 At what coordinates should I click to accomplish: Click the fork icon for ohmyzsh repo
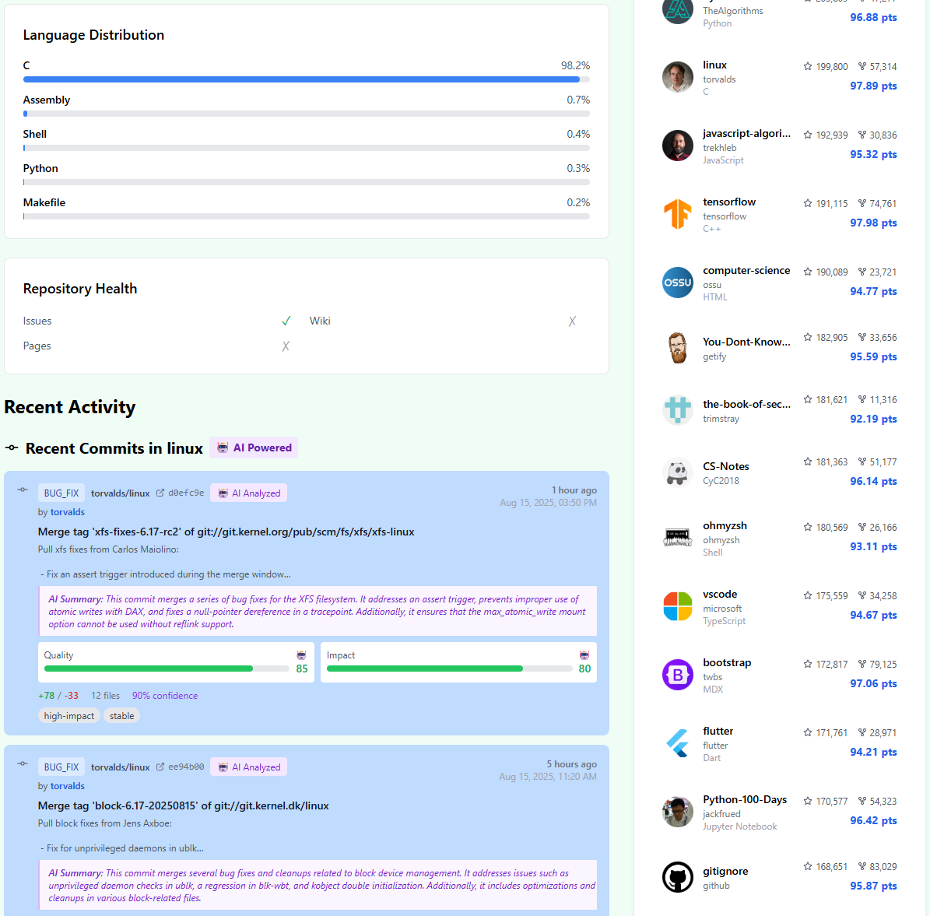tap(862, 528)
